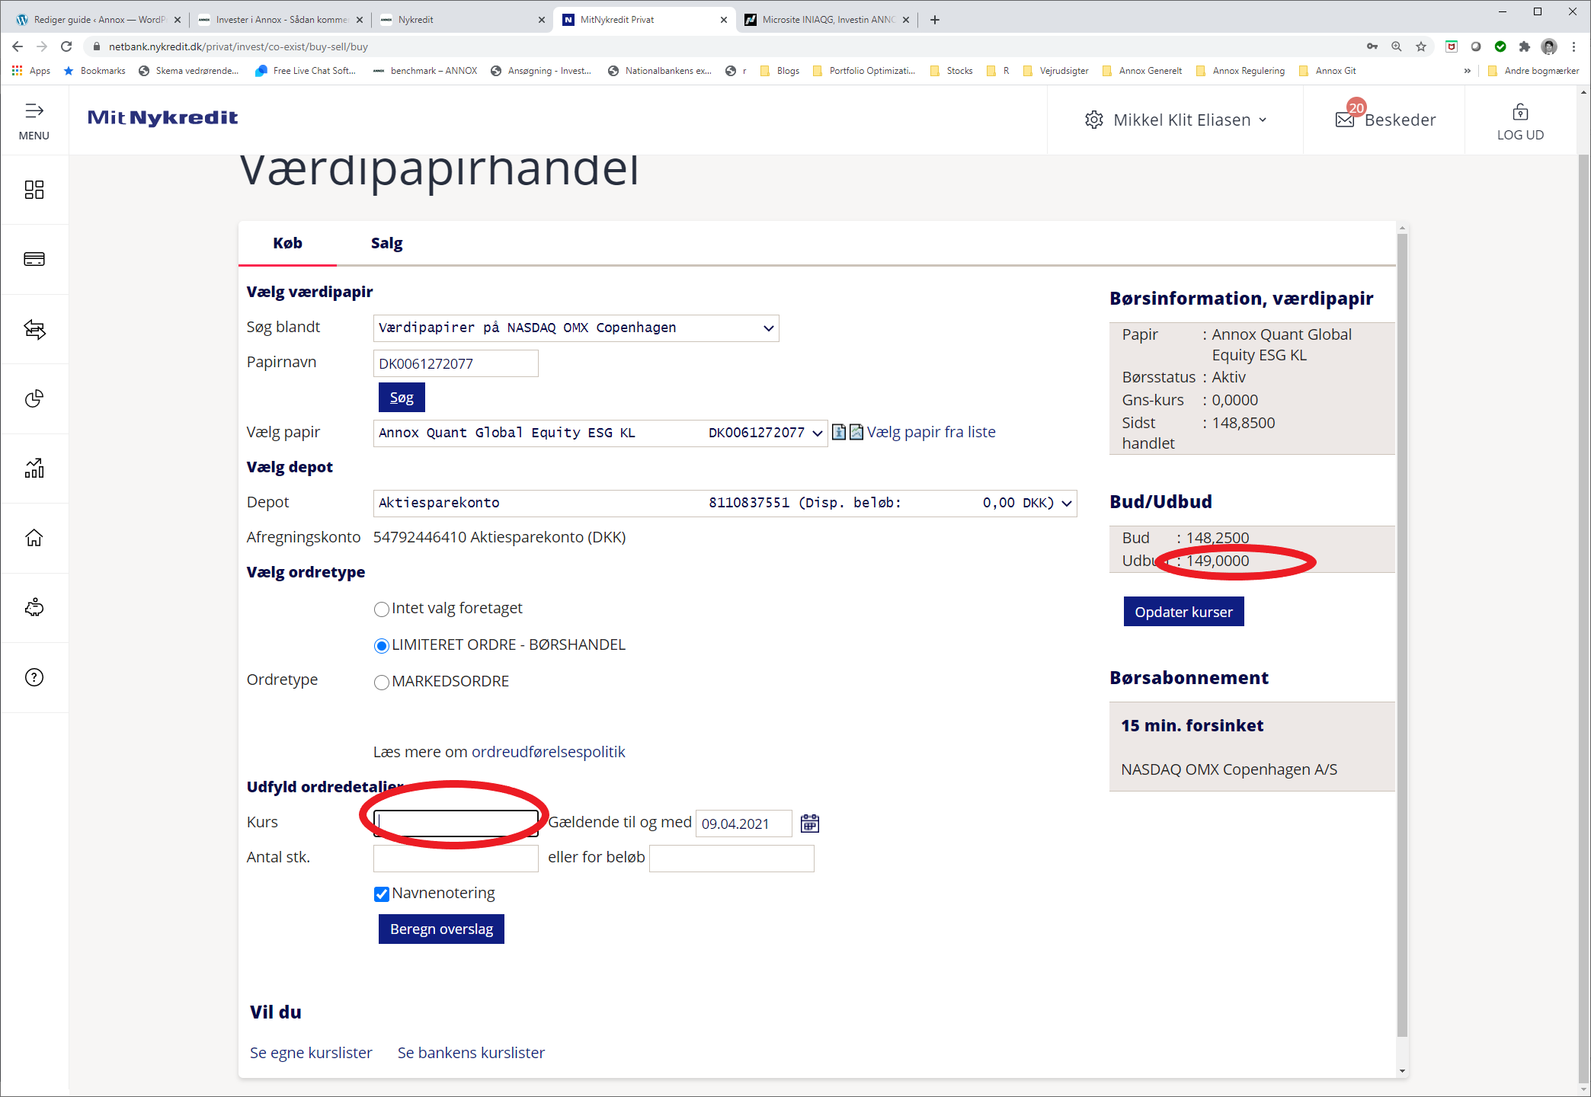Screen dimensions: 1591x1097
Task: Select MARKEDSORDRE radio button
Action: point(382,683)
